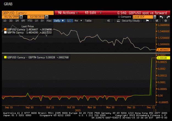Click the Dec 15 x-axis label
The image size is (172, 121).
pos(131,107)
